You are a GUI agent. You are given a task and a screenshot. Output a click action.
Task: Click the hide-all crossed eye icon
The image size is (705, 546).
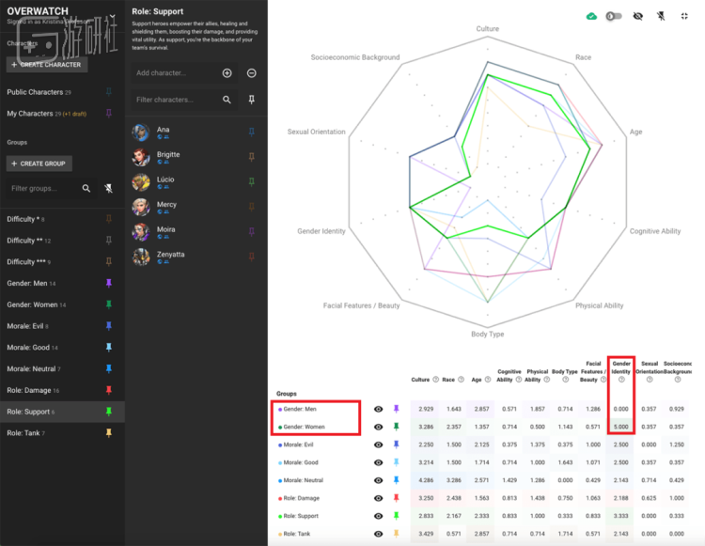(x=637, y=16)
